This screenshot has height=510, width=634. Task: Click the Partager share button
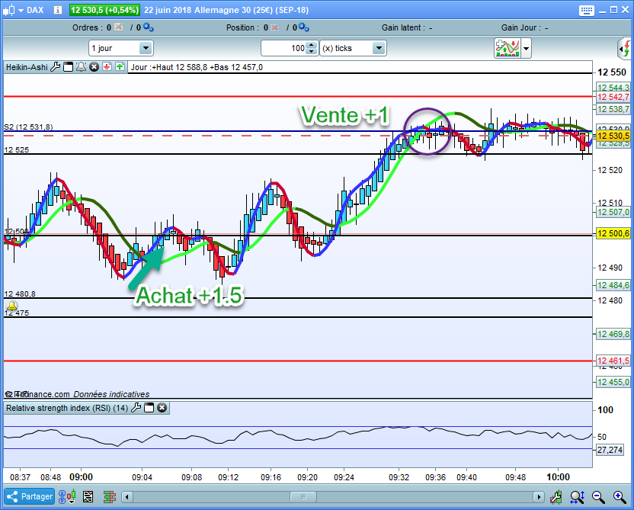pyautogui.click(x=30, y=496)
